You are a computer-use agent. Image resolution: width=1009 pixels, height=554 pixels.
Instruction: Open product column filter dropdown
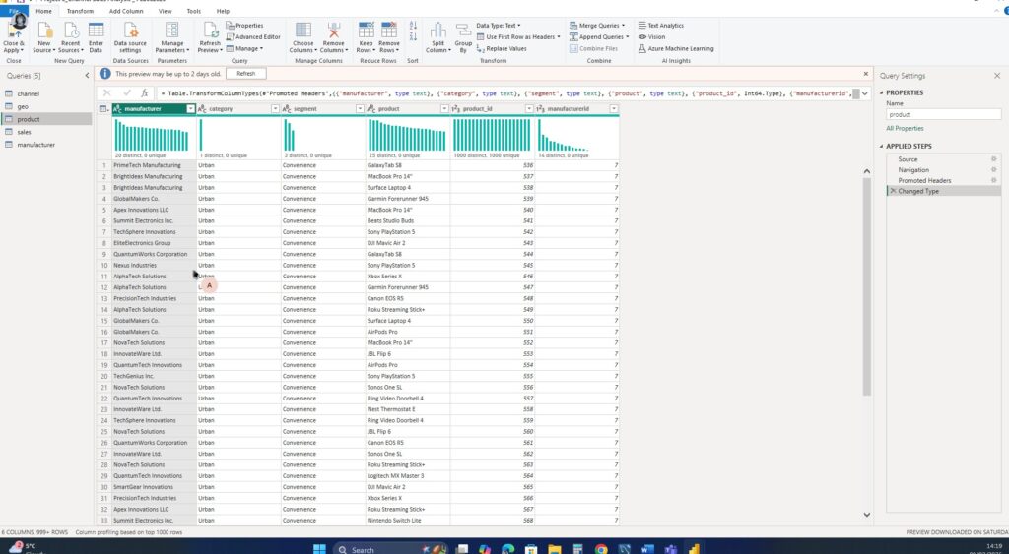pyautogui.click(x=444, y=109)
